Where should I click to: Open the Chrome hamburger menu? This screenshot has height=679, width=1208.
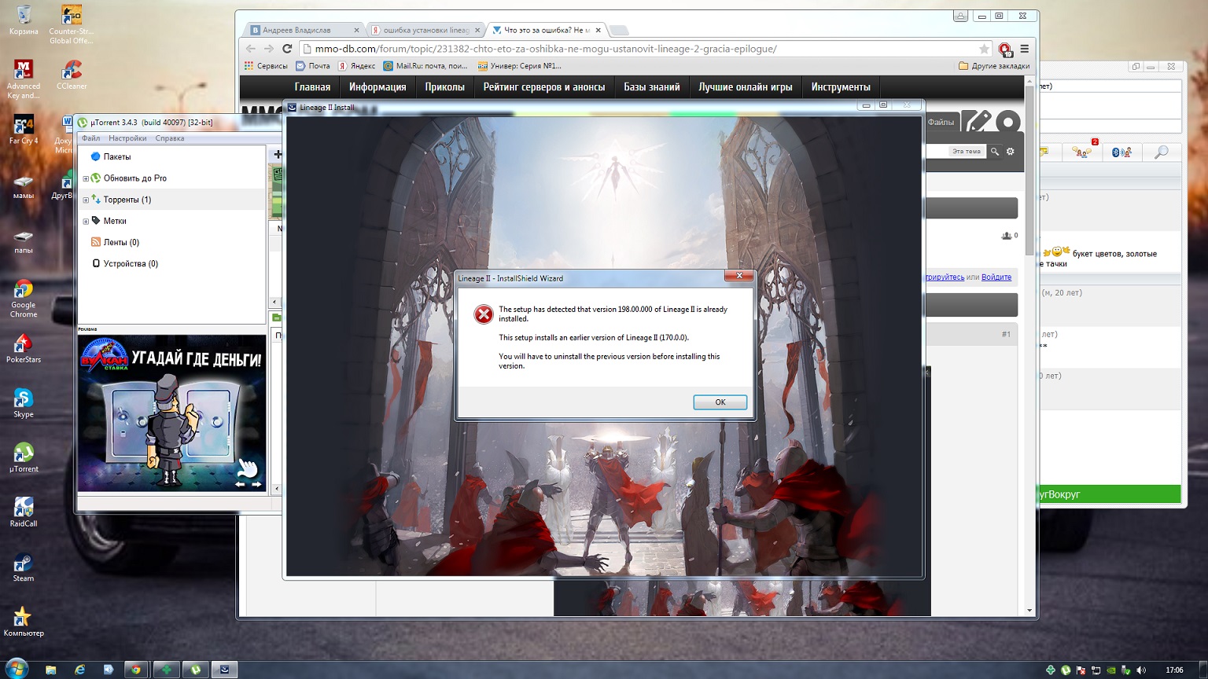click(1024, 49)
